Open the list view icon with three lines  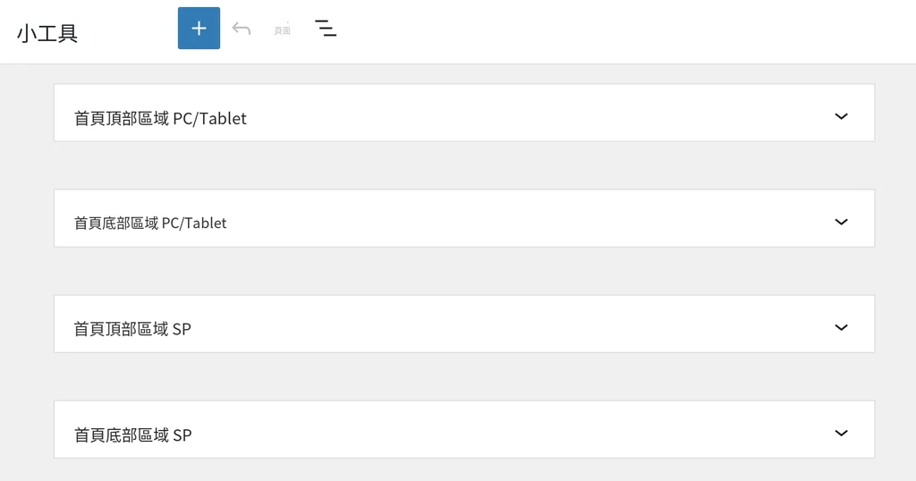coord(326,28)
